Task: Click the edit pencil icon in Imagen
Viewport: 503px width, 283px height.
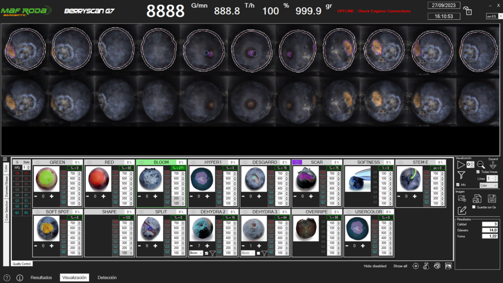Action: point(462,210)
